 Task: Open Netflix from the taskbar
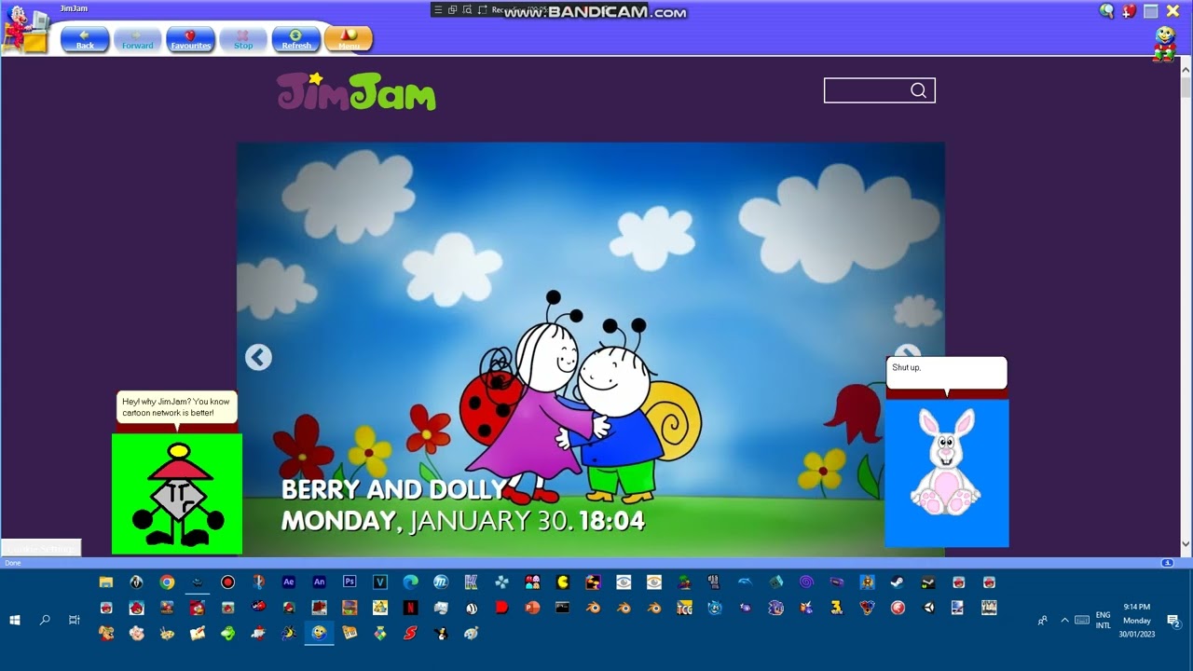[x=410, y=608]
